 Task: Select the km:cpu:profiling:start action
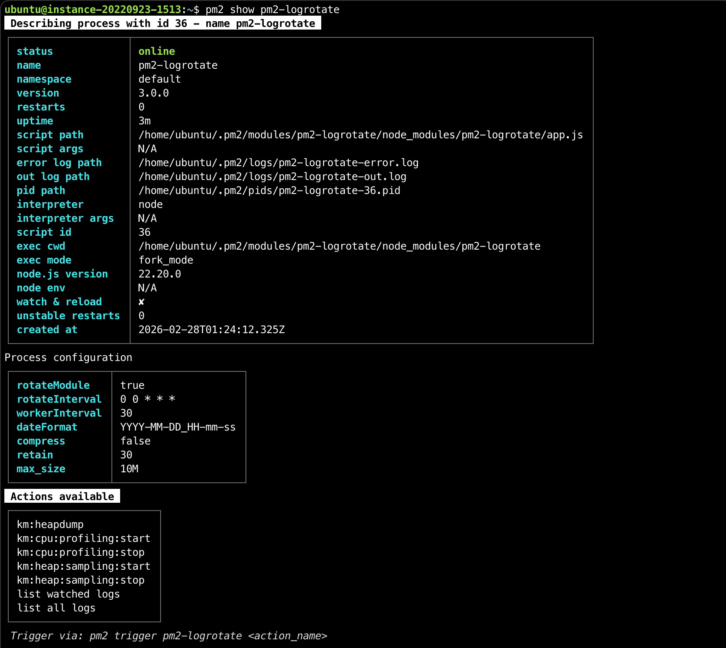(84, 538)
